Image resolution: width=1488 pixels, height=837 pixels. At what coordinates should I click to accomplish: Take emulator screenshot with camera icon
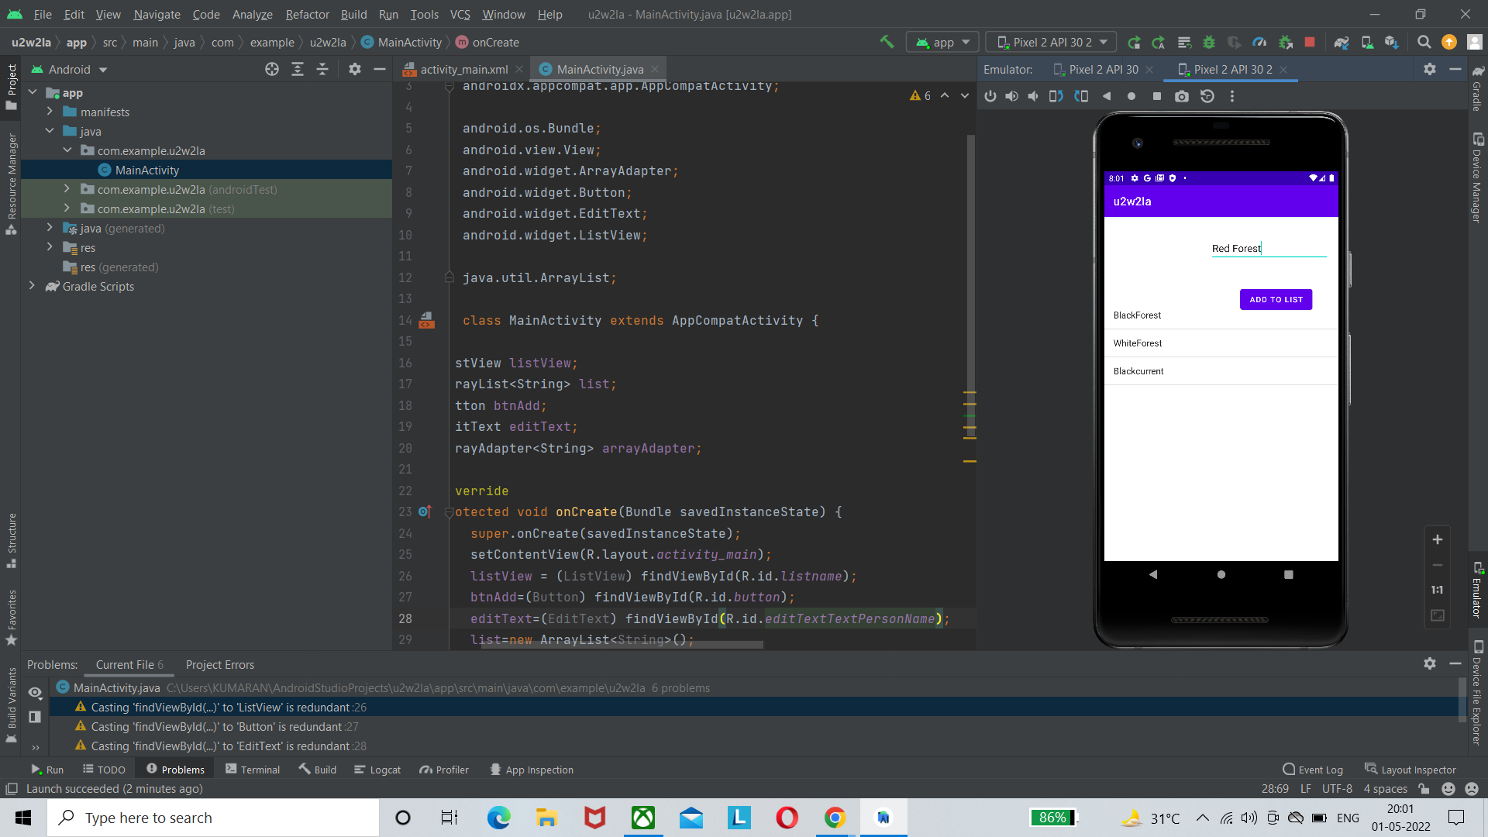coord(1181,96)
